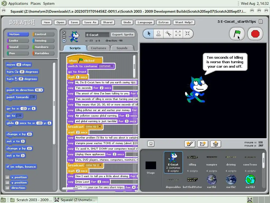Click the blocks palette vertical scrollbar
This screenshot has height=203, width=270.
54,104
